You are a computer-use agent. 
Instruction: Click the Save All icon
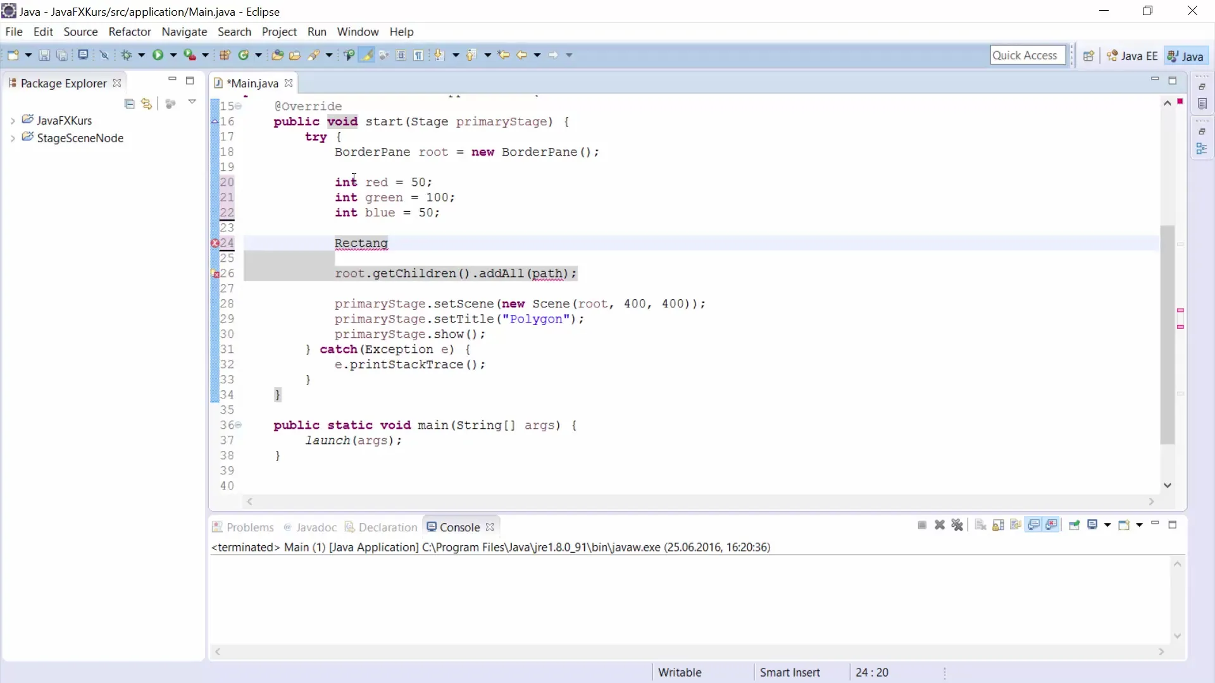pos(62,55)
